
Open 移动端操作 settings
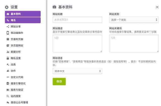(17, 33)
